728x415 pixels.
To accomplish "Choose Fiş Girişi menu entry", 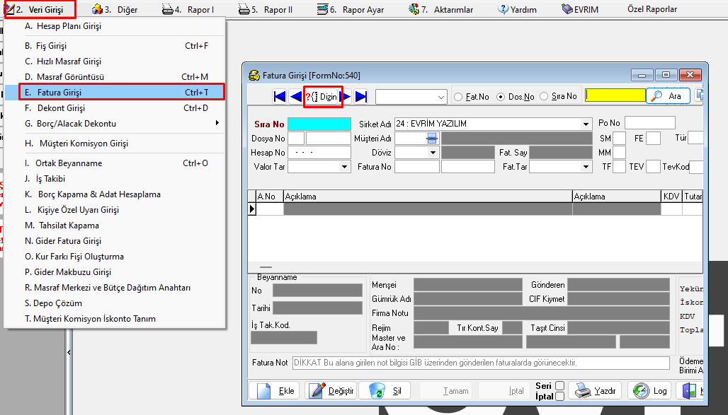I will click(x=114, y=46).
